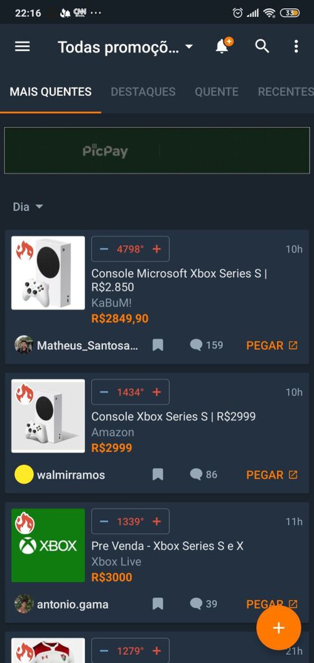This screenshot has width=314, height=663.
Task: Expand the Todas promoções dropdown
Action: 125,47
